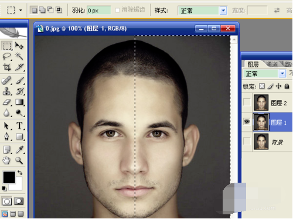Select the layer named 图层 2
293x219 pixels.
coord(279,103)
